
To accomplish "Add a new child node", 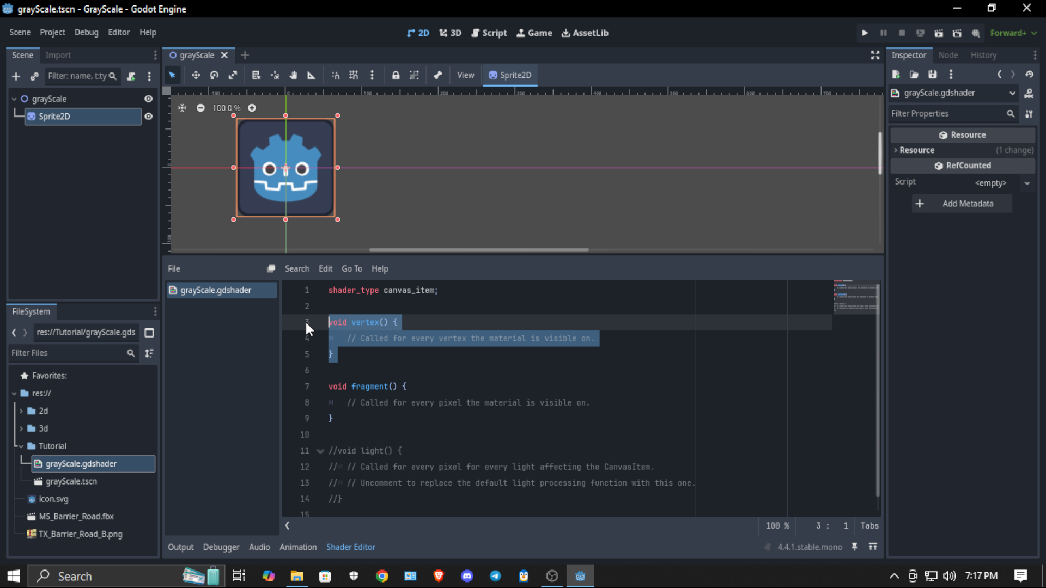I will click(16, 76).
